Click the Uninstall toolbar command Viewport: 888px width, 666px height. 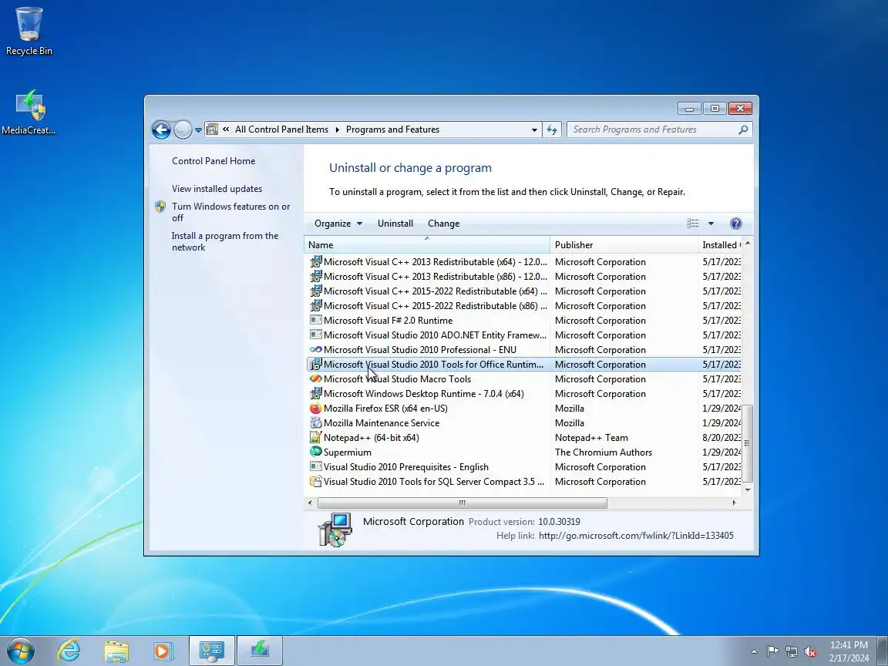[x=395, y=223]
